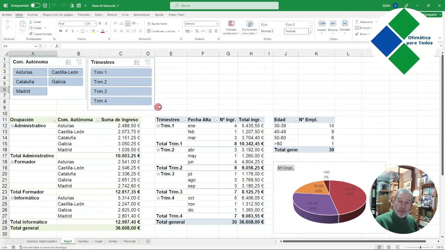Open the font name Arial dropdown
This screenshot has width=445, height=250.
[84, 24]
